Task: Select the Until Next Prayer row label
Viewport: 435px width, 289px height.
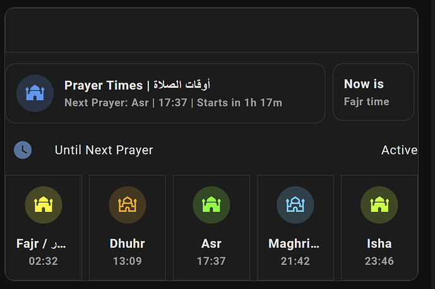Action: click(x=104, y=150)
